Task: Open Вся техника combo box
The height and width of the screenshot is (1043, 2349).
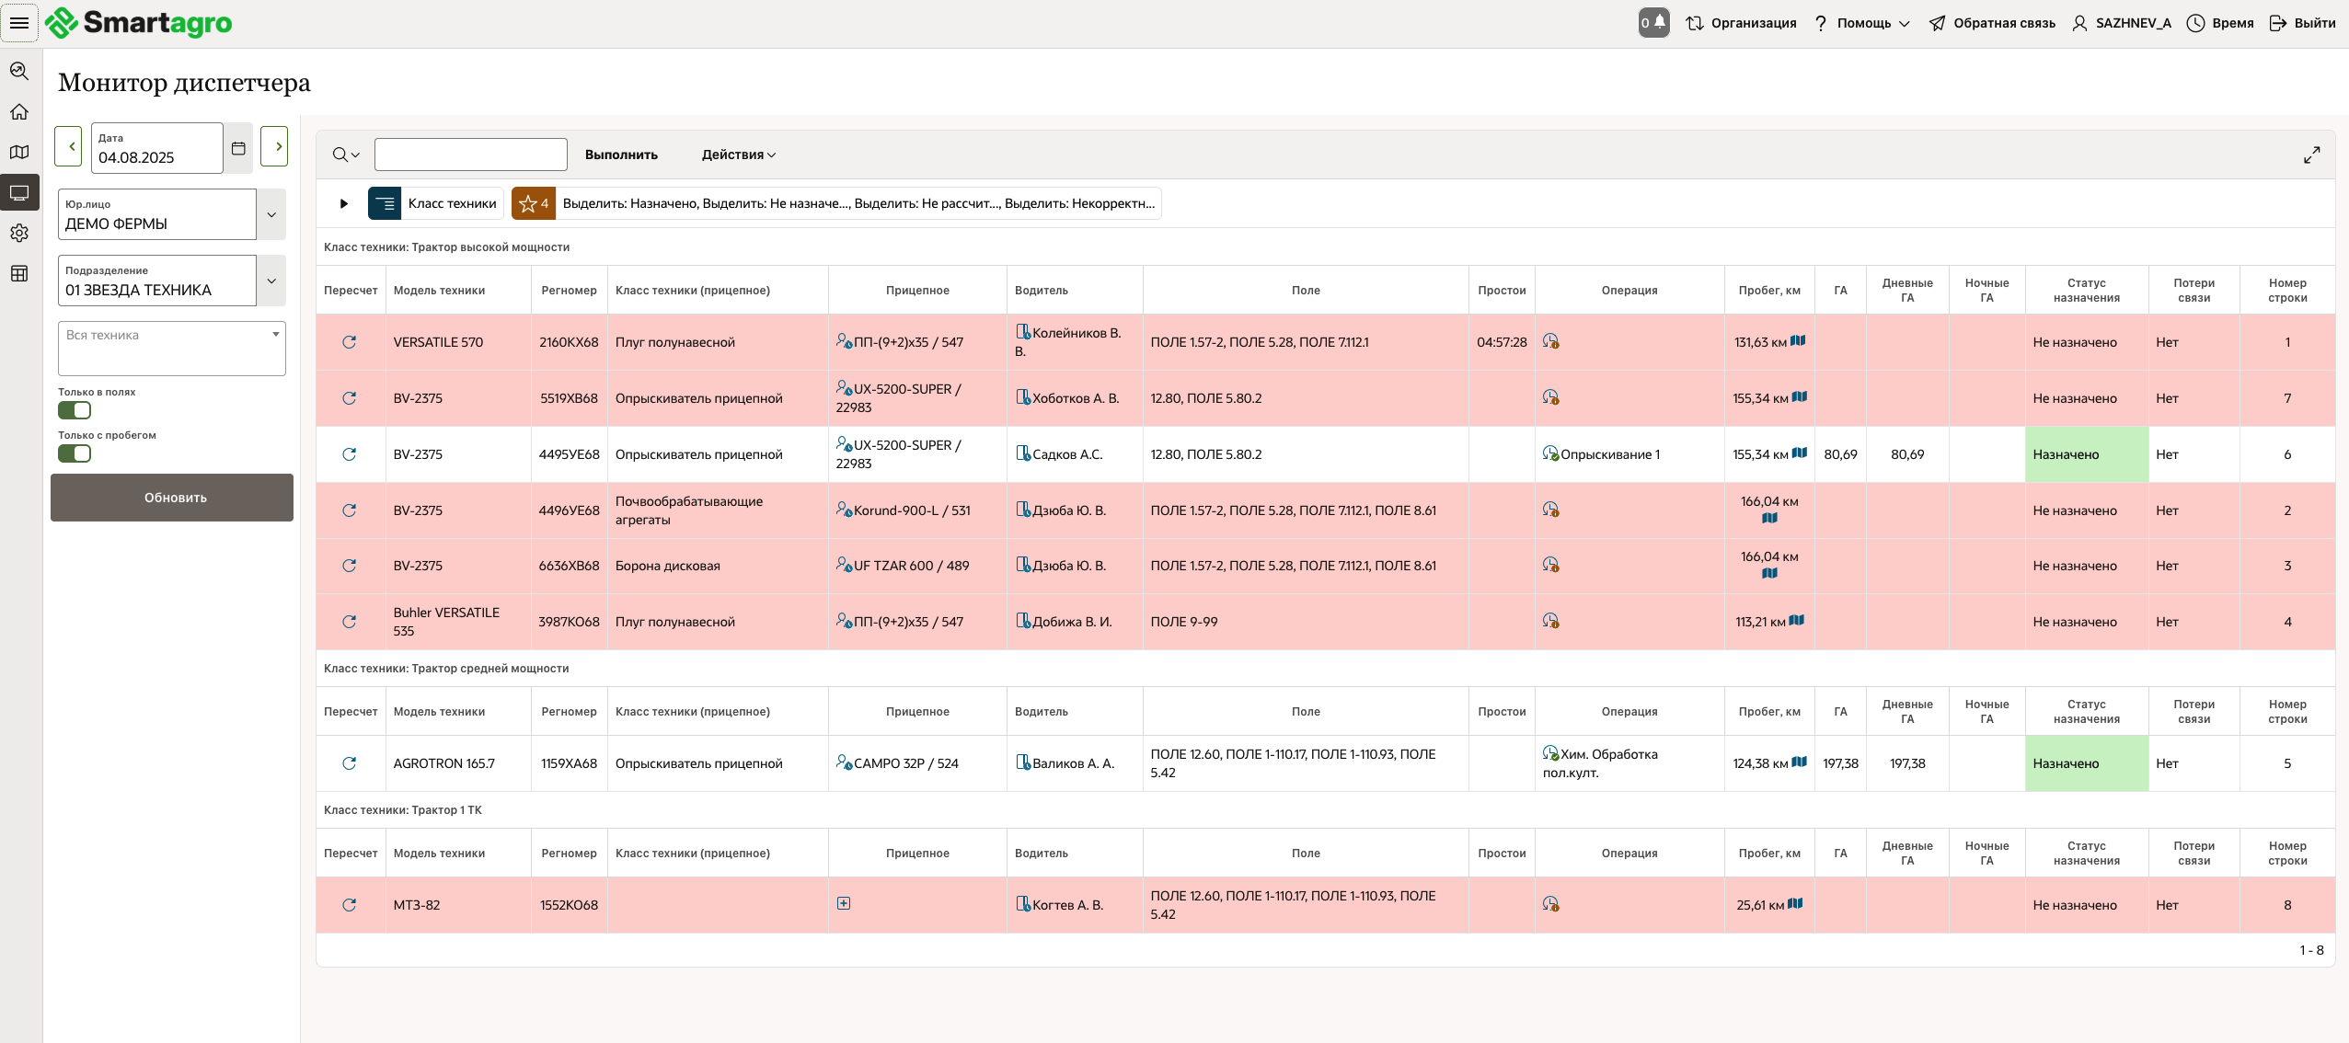Action: pyautogui.click(x=172, y=348)
